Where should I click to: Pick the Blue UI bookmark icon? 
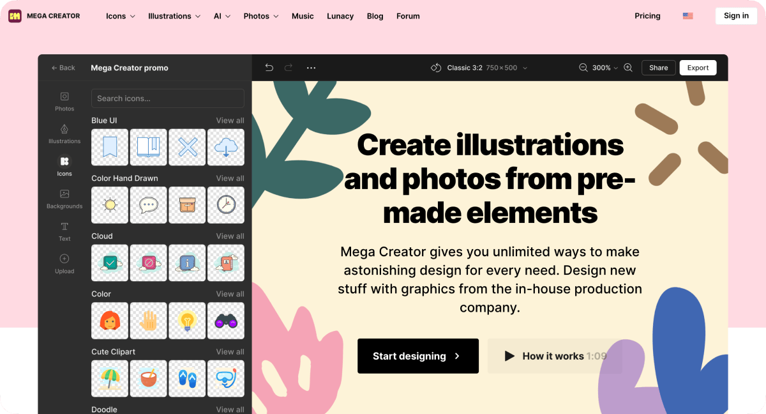[x=110, y=147]
